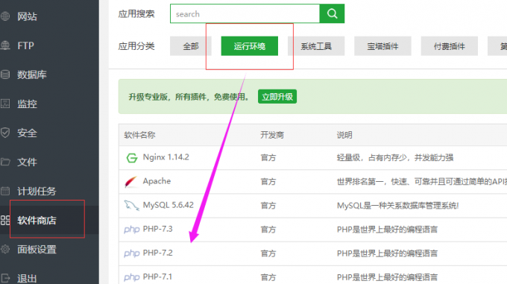Click the 立即升级 button
The image size is (507, 284).
[277, 97]
